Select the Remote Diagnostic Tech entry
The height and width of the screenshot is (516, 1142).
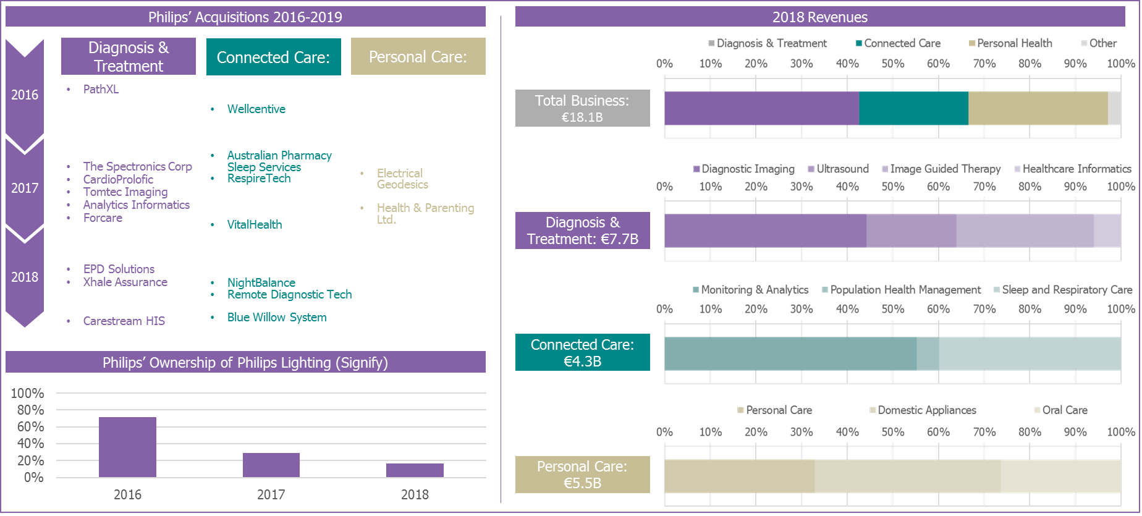pyautogui.click(x=290, y=294)
